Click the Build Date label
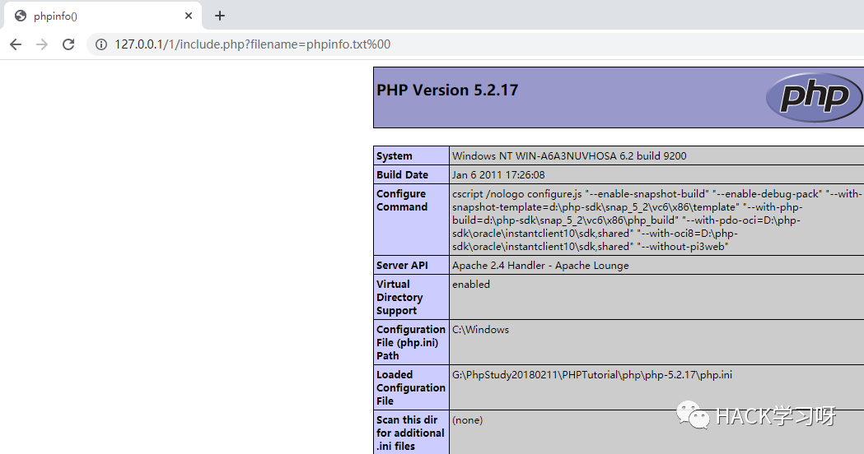Screen dimensions: 864x454 [402, 174]
